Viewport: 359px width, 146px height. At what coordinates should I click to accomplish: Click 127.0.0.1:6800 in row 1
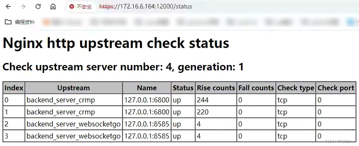coord(147,112)
